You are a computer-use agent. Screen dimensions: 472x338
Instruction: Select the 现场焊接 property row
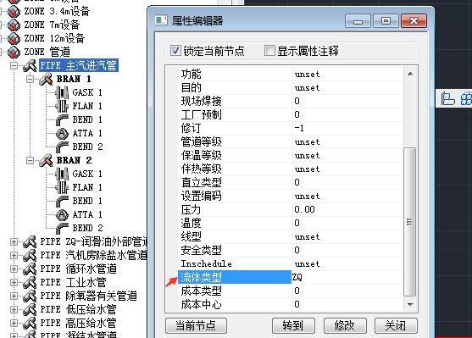click(290, 101)
